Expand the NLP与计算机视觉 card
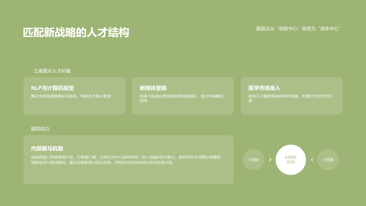366x206 pixels. (74, 96)
